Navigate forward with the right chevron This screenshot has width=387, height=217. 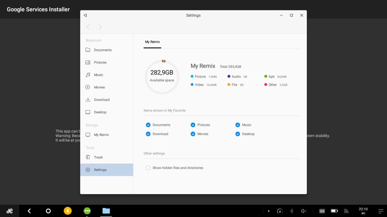100,27
